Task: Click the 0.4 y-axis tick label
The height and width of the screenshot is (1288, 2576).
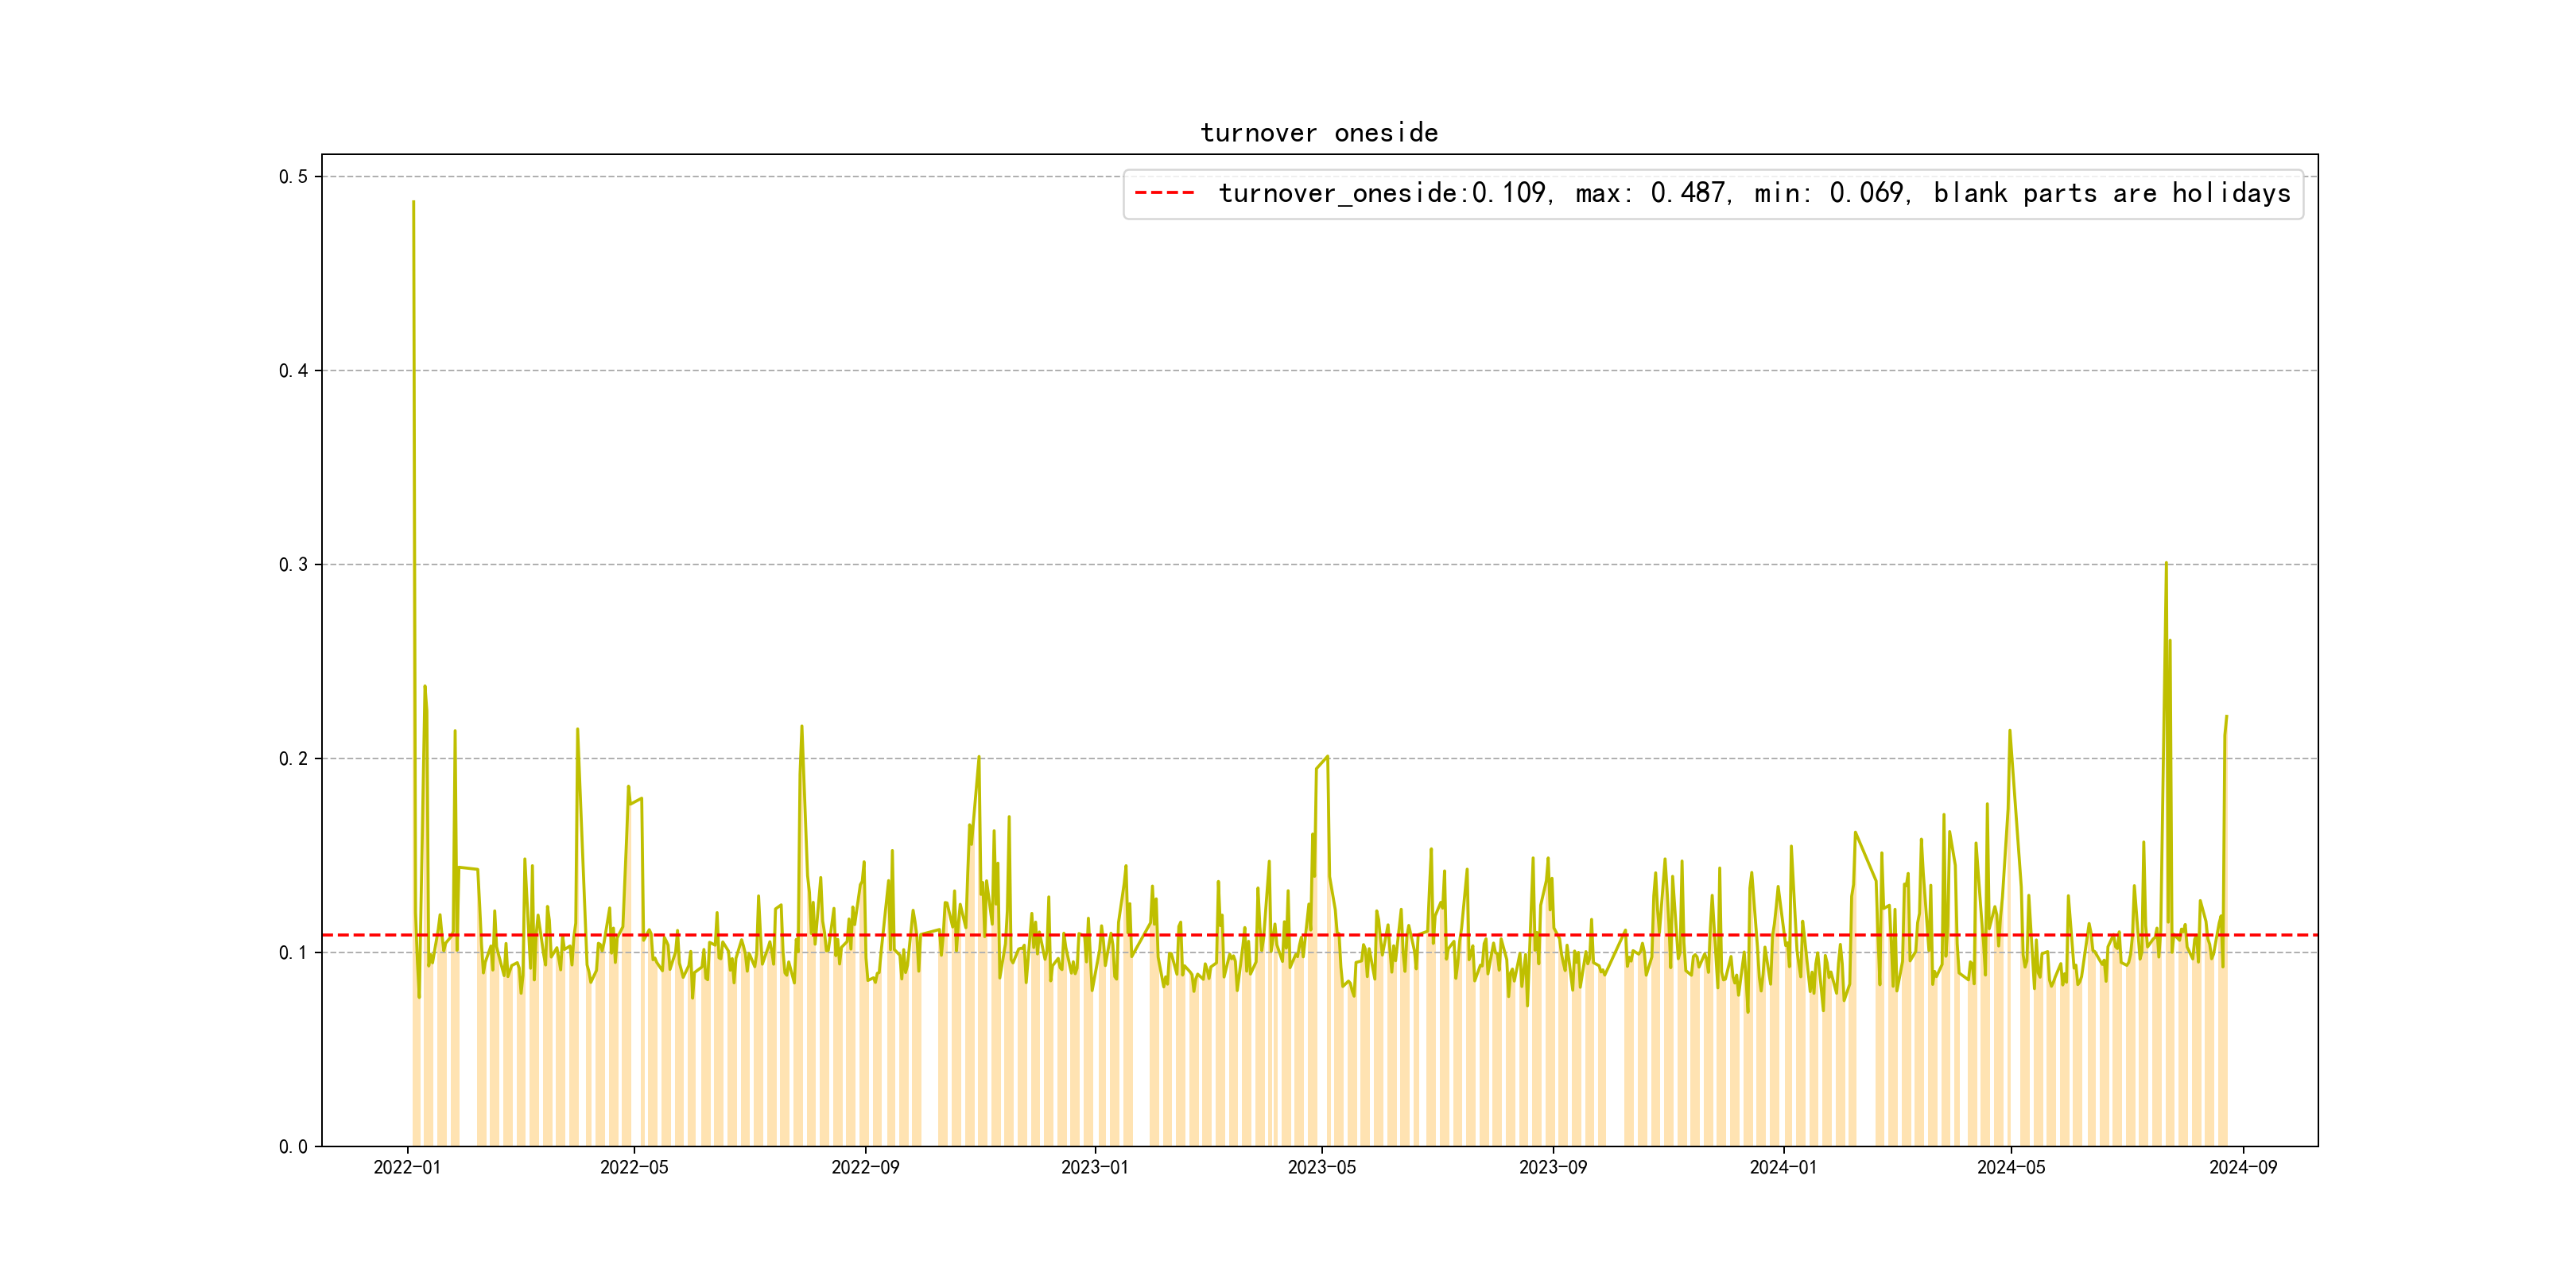Action: pos(293,371)
